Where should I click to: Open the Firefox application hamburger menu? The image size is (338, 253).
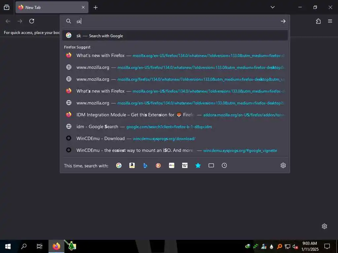[x=330, y=21]
